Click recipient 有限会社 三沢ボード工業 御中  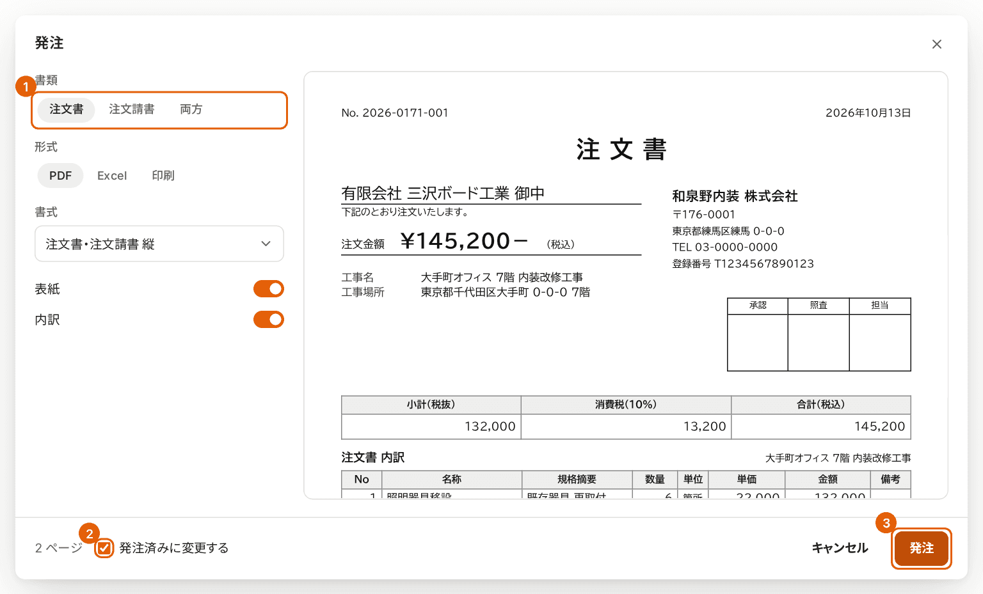[x=443, y=193]
